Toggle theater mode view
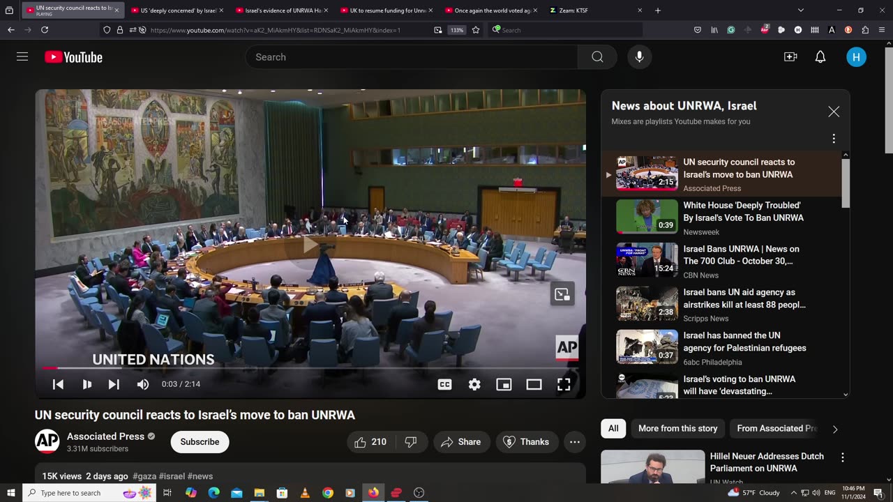 [534, 384]
